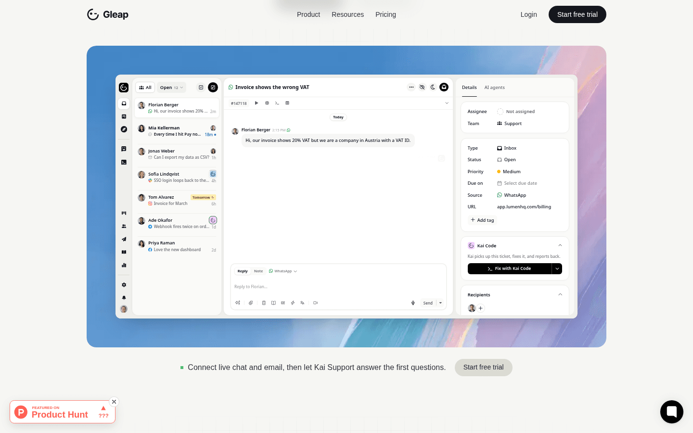
Task: Click the contacts people icon in the sidebar
Action: (124, 226)
